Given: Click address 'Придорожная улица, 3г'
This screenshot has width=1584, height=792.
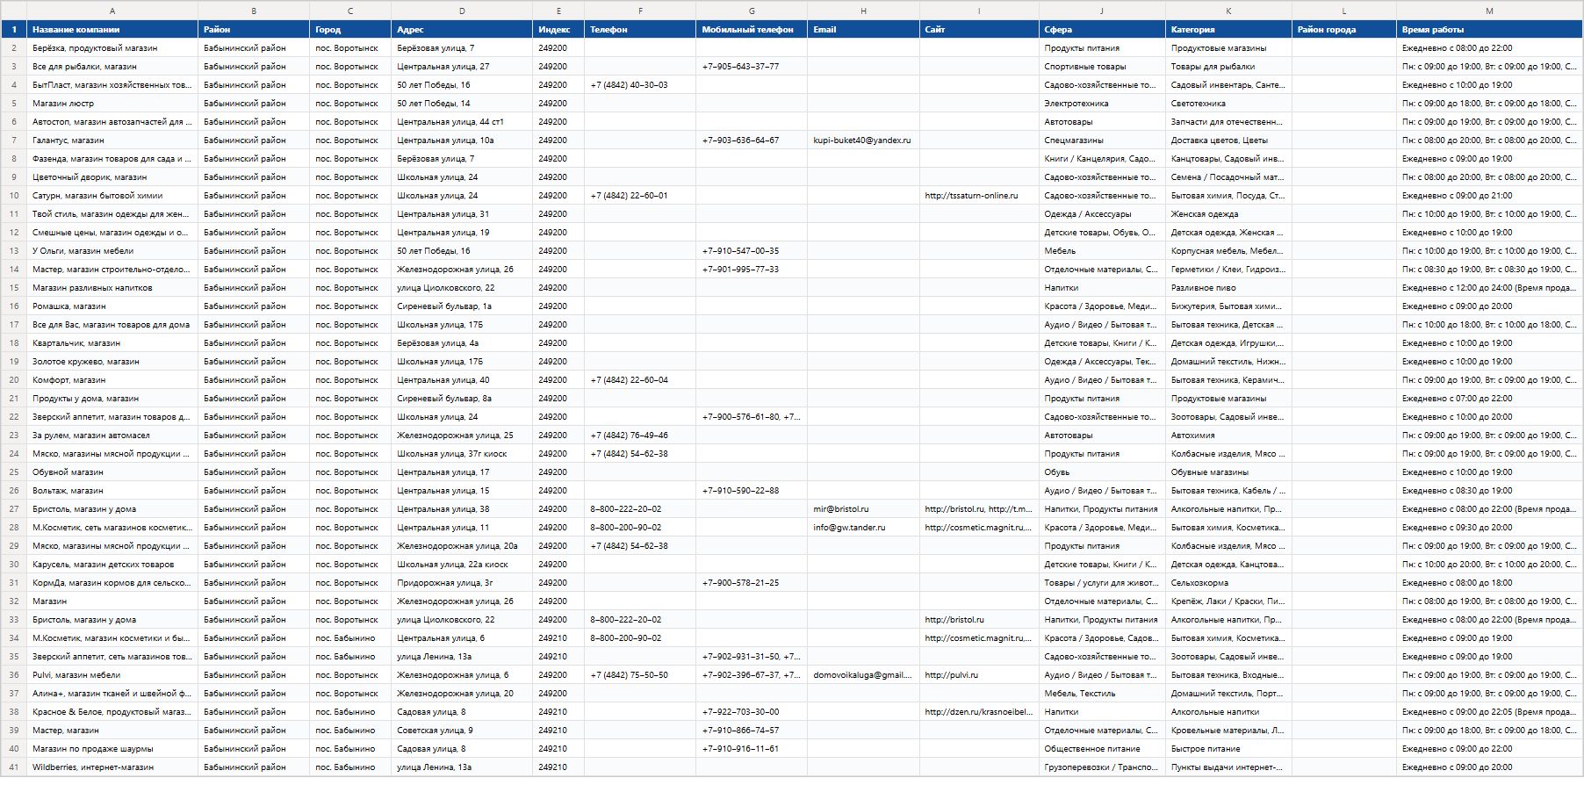Looking at the screenshot, I should (462, 583).
